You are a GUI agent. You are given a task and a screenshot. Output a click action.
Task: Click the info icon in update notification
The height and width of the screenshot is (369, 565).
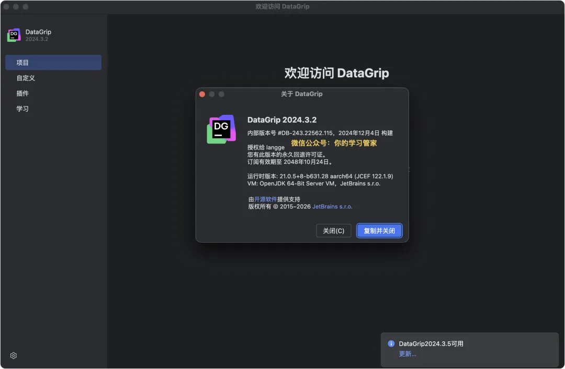tap(391, 343)
